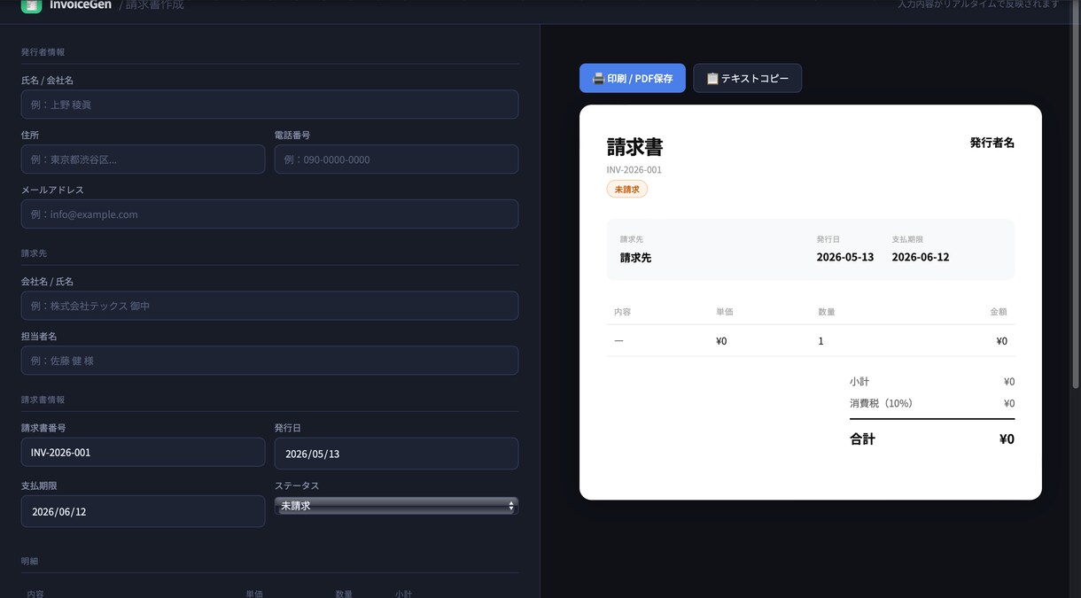The height and width of the screenshot is (598, 1081).
Task: Click the INV-2026-001 number in the preview
Action: pyautogui.click(x=634, y=170)
